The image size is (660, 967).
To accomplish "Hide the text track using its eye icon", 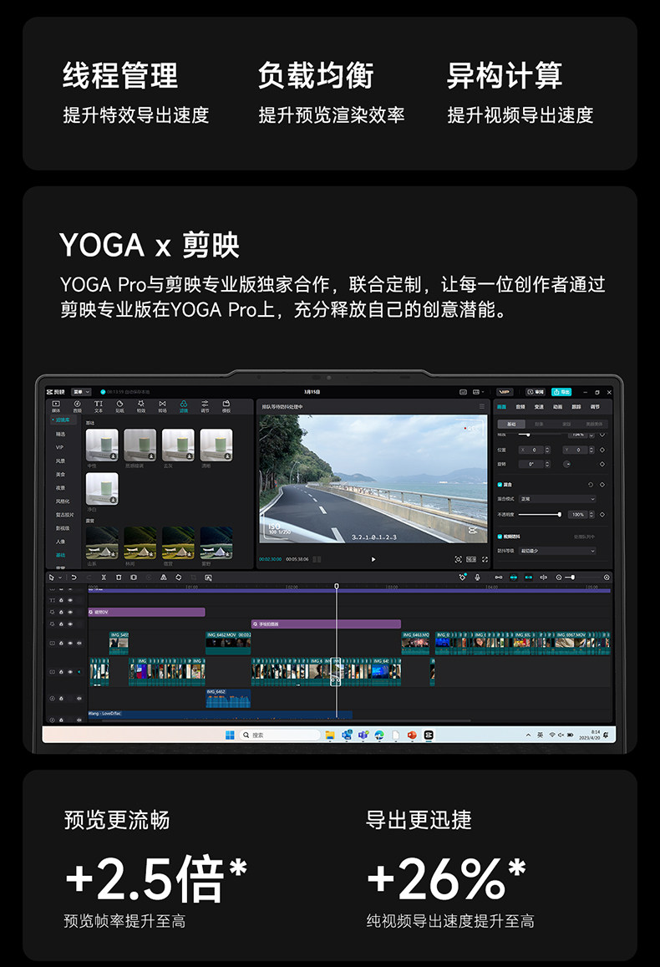I will coord(69,600).
